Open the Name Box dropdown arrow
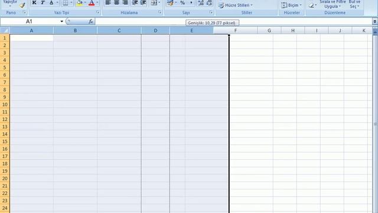This screenshot has width=378, height=213. coord(61,21)
